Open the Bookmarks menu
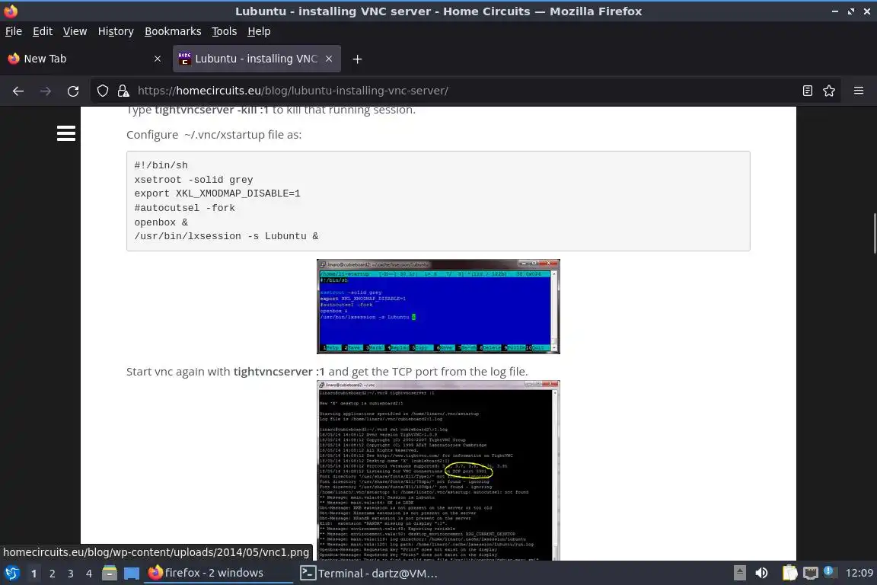 coord(173,31)
